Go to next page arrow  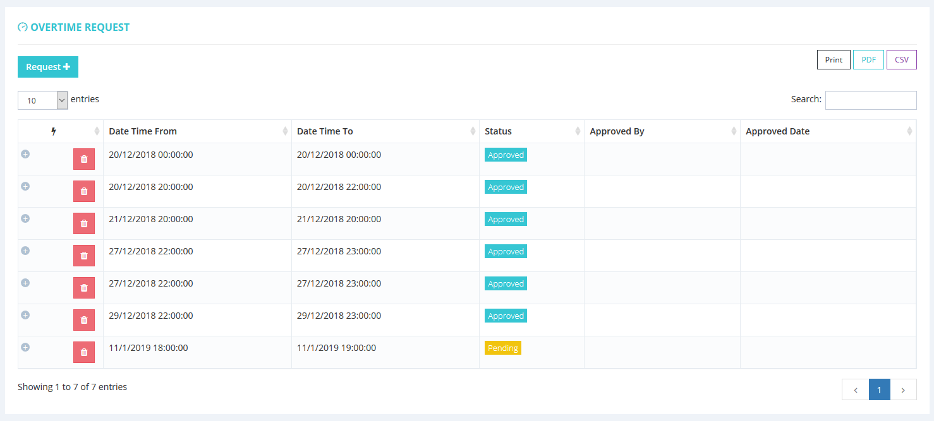(x=903, y=390)
